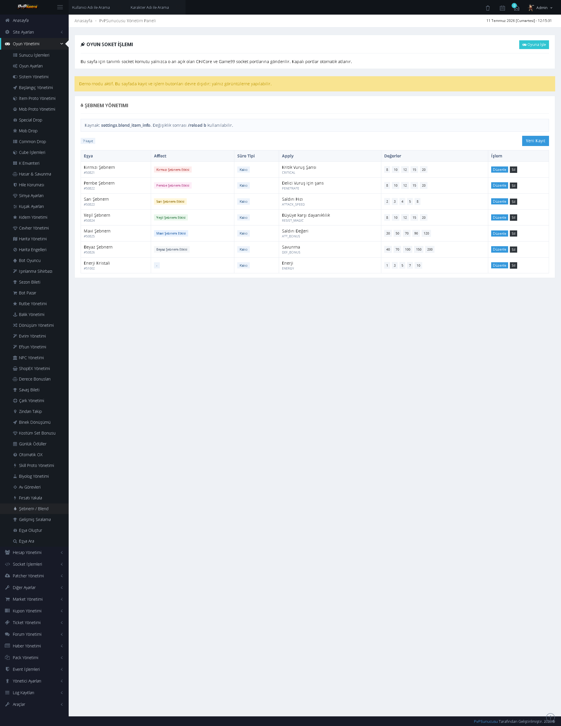Click the Admin avatar icon
Screen dimensions: 561x726
pyautogui.click(x=531, y=8)
